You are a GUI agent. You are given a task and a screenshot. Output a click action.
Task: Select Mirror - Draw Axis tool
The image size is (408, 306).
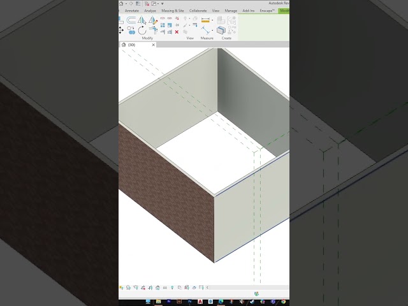point(153,20)
